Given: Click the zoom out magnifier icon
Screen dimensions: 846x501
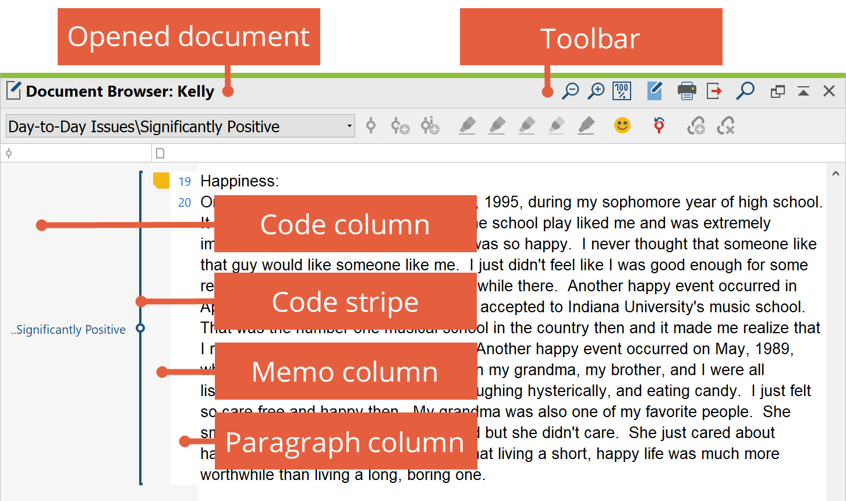Looking at the screenshot, I should 570,91.
